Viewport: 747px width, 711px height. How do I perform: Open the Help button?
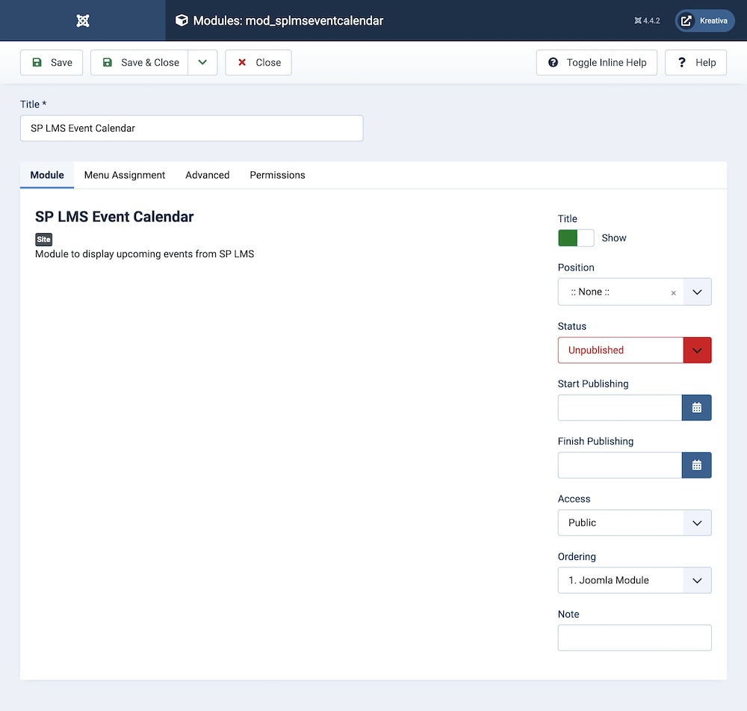tap(695, 63)
